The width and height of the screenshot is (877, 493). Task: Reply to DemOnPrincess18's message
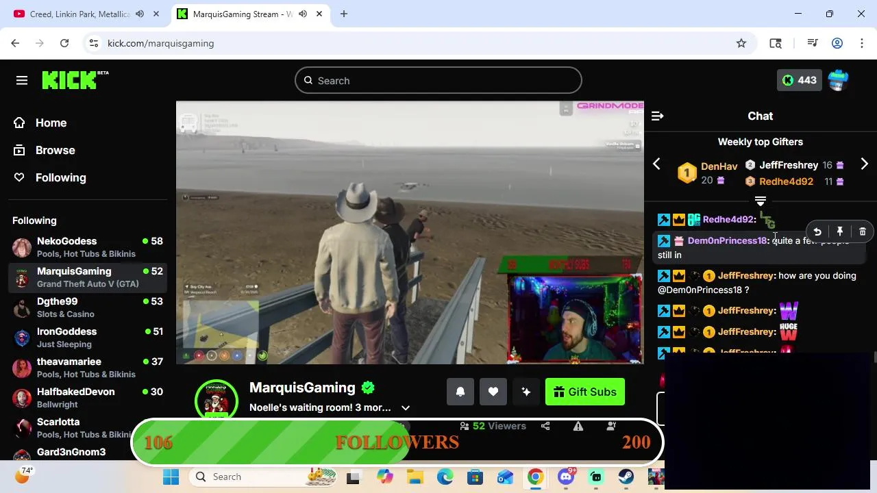pyautogui.click(x=817, y=232)
